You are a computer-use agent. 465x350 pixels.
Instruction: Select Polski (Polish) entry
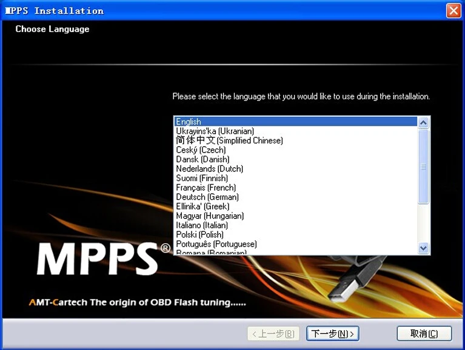[296, 234]
